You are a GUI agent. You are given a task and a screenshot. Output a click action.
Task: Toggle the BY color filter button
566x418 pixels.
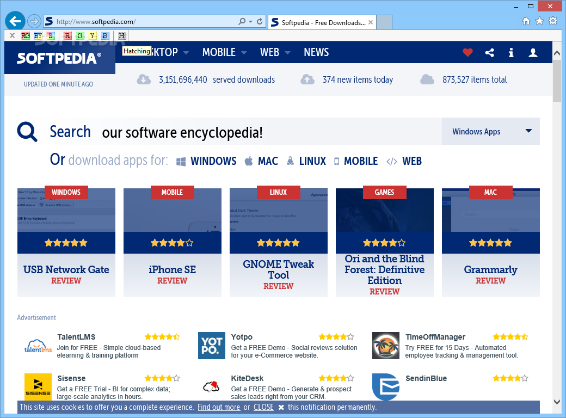coord(38,35)
